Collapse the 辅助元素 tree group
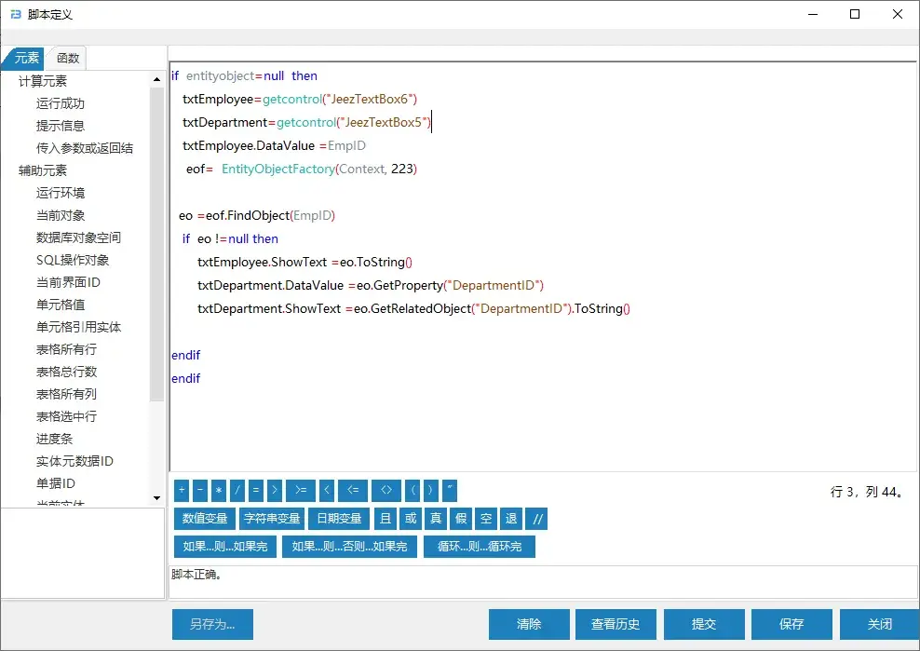The width and height of the screenshot is (920, 651). (x=43, y=170)
